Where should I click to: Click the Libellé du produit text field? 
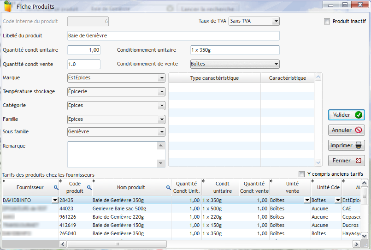tap(173, 36)
